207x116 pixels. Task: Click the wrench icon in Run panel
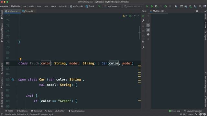(x=143, y=21)
